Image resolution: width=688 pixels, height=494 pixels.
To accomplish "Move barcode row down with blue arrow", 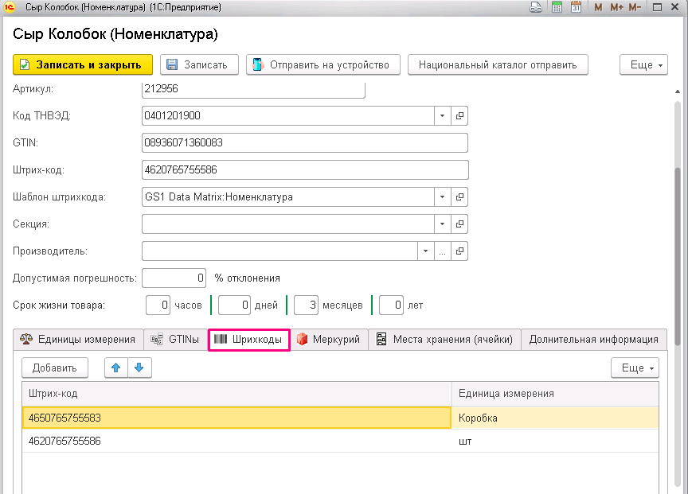I will pyautogui.click(x=139, y=368).
